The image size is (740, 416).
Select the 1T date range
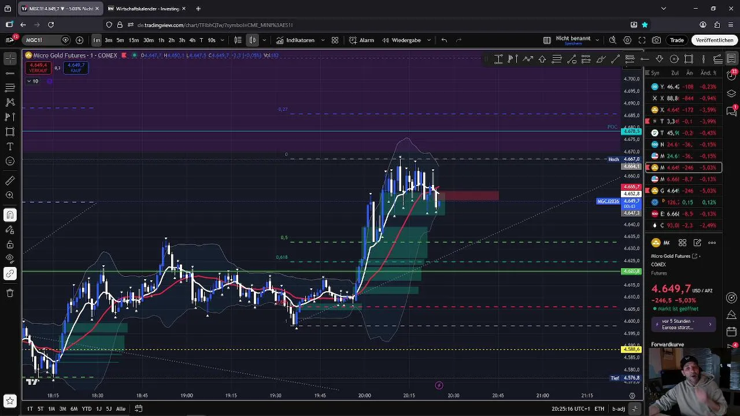(x=29, y=408)
